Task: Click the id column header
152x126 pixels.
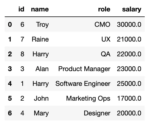Action: tap(21, 9)
